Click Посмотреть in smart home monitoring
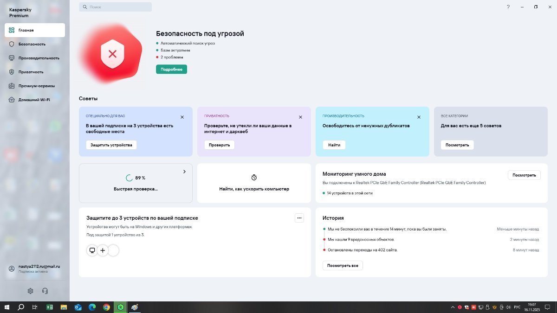This screenshot has height=313, width=557. click(524, 175)
